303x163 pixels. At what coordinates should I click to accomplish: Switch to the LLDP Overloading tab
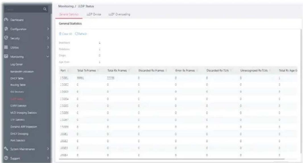(x=119, y=14)
